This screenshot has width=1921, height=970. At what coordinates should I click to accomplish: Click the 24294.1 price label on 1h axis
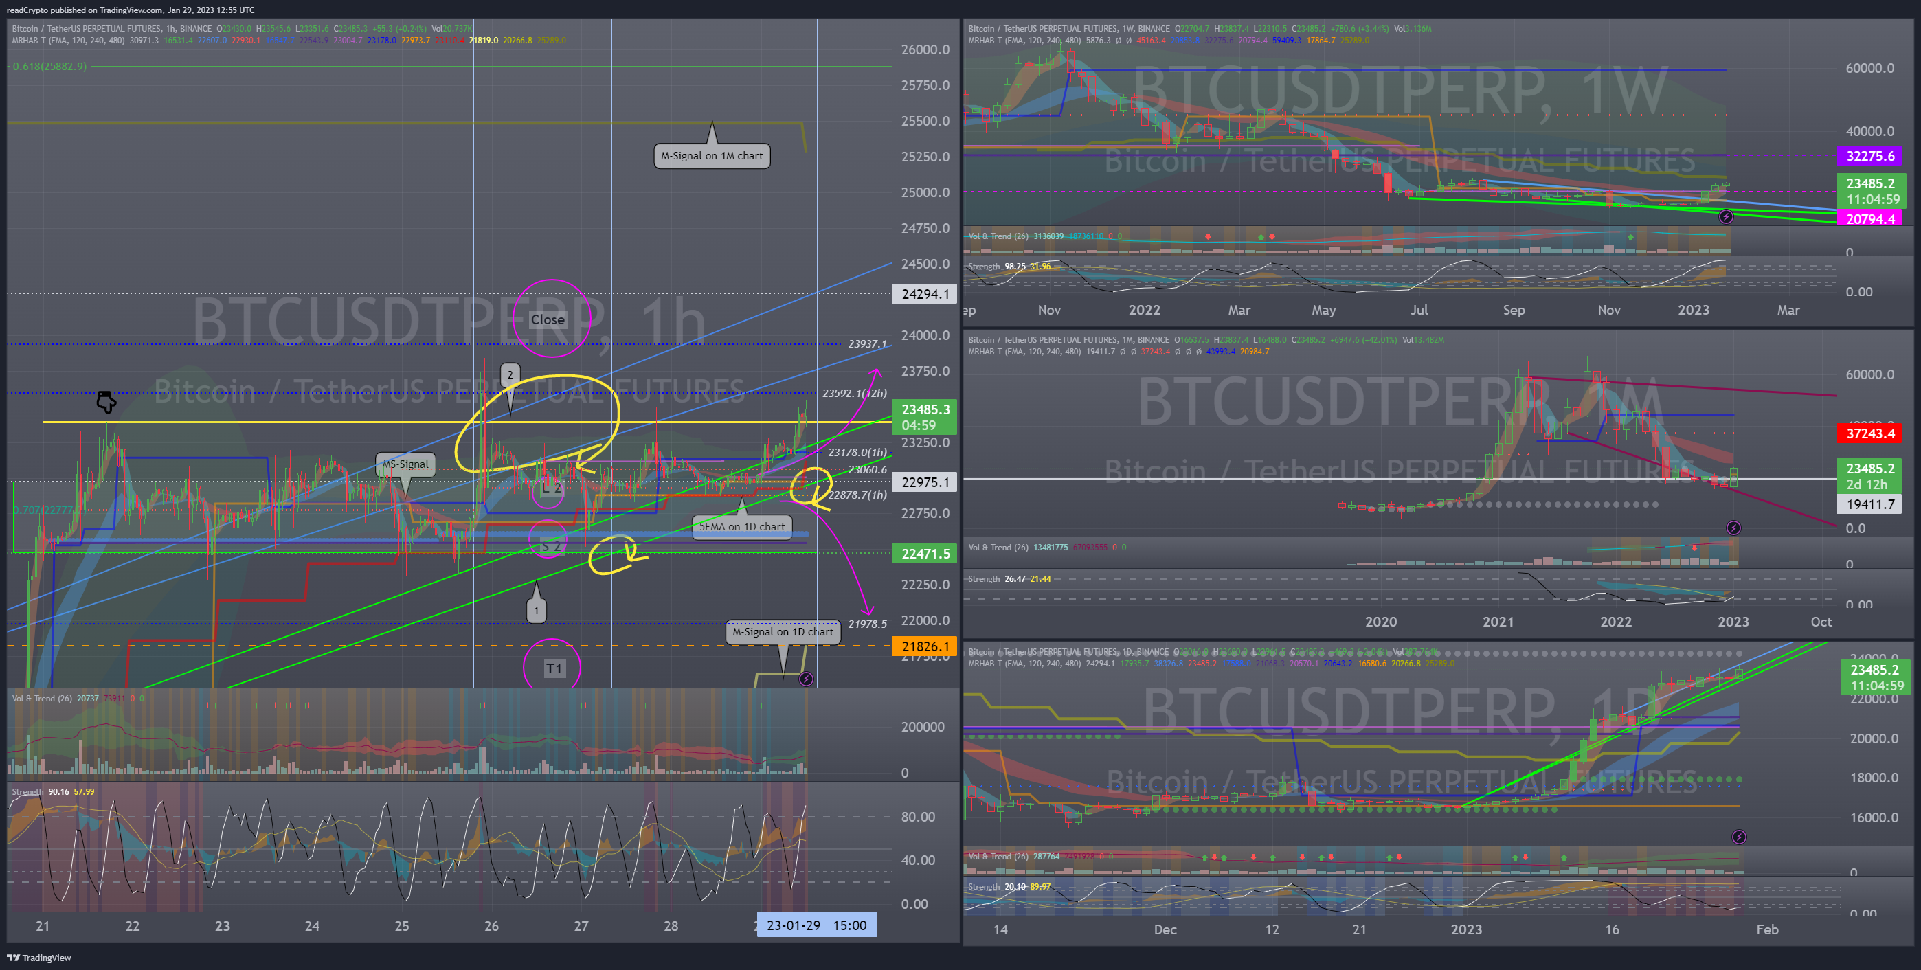(925, 294)
